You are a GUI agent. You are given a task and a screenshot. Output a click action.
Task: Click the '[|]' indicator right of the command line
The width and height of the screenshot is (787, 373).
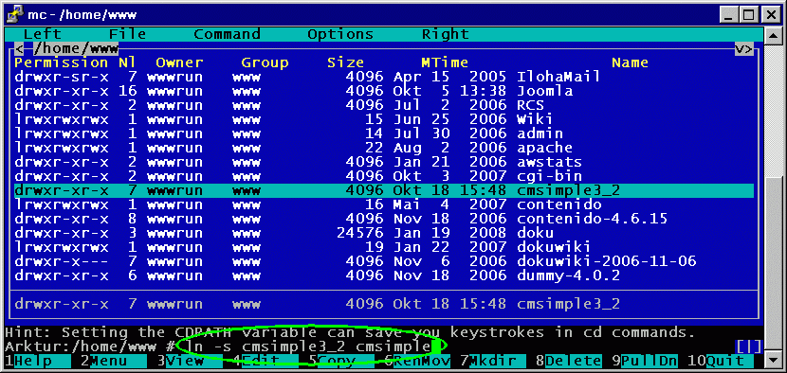click(x=748, y=346)
